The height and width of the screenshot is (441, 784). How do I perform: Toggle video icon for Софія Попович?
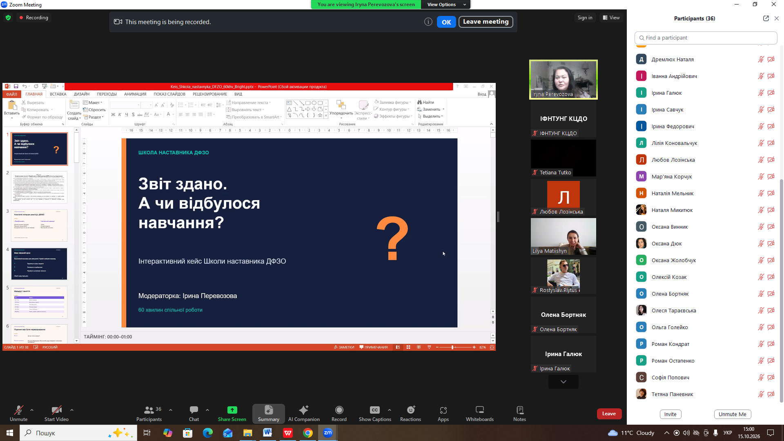tap(771, 378)
